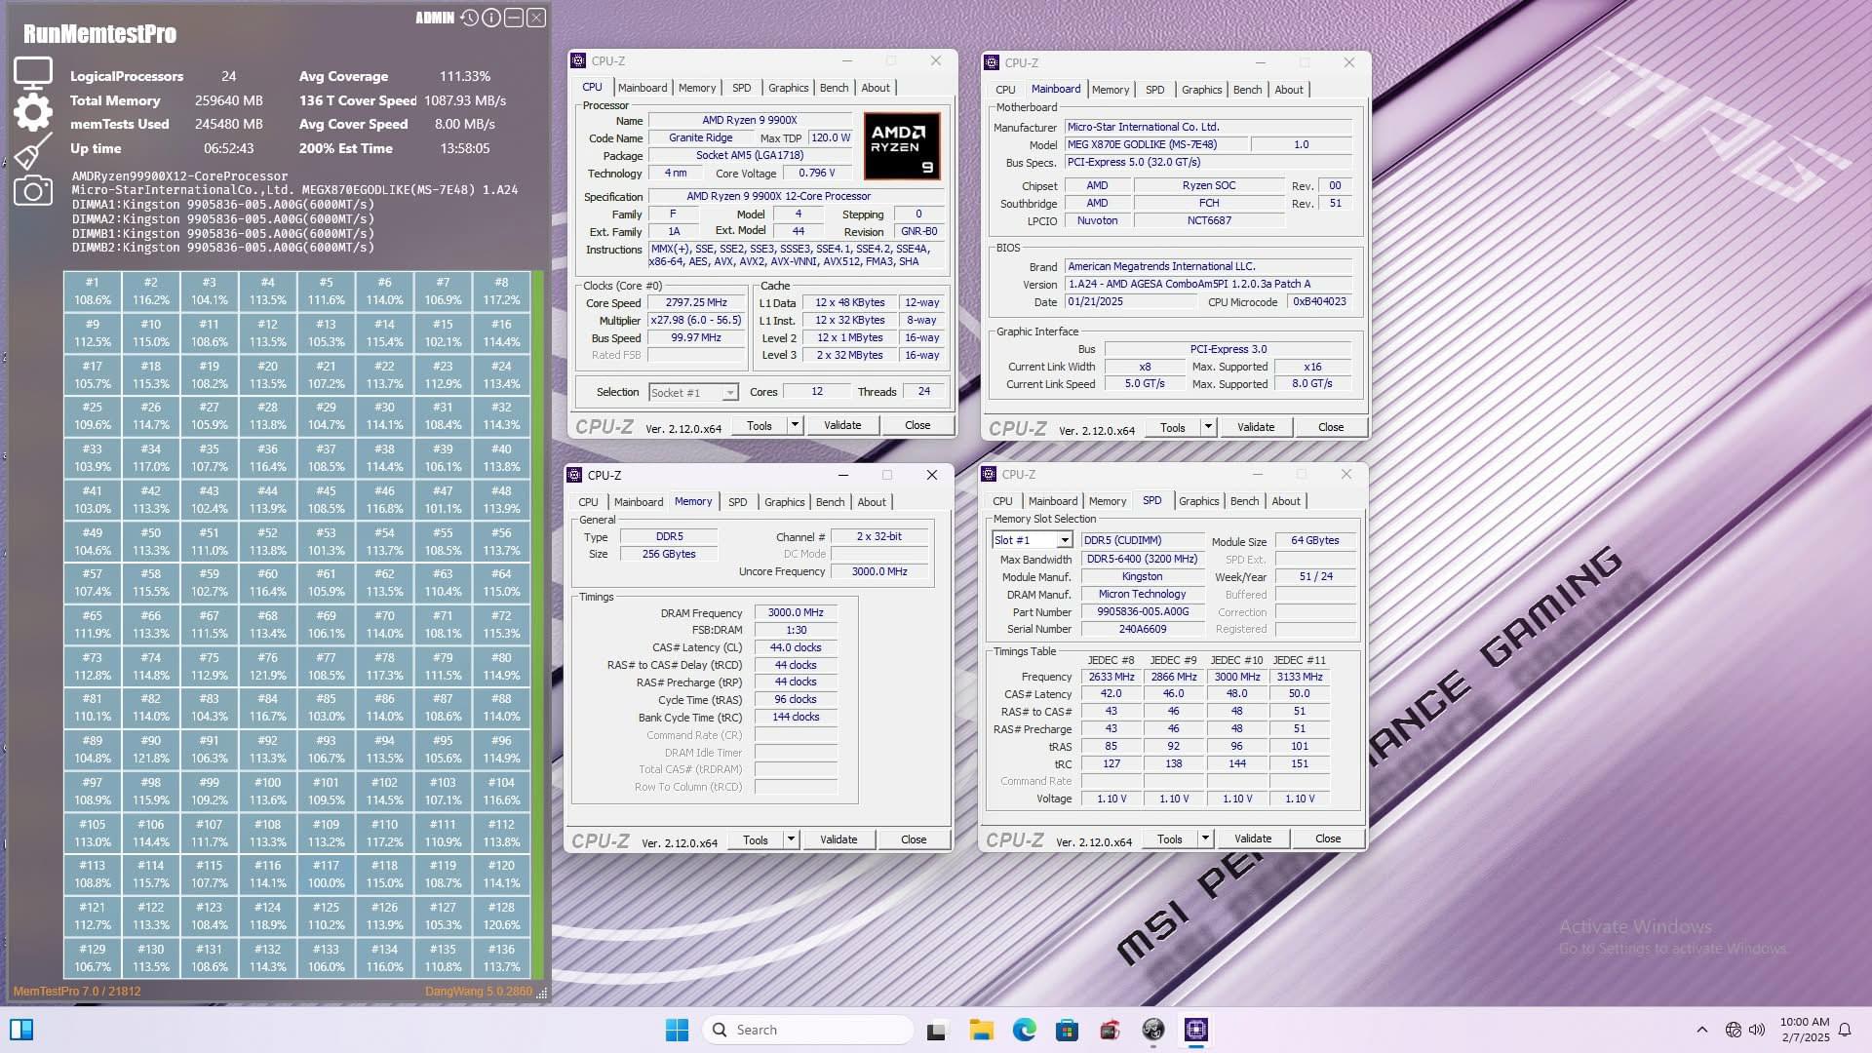
Task: Take screenshot with RunMemtestPro camera icon
Action: pos(33,190)
